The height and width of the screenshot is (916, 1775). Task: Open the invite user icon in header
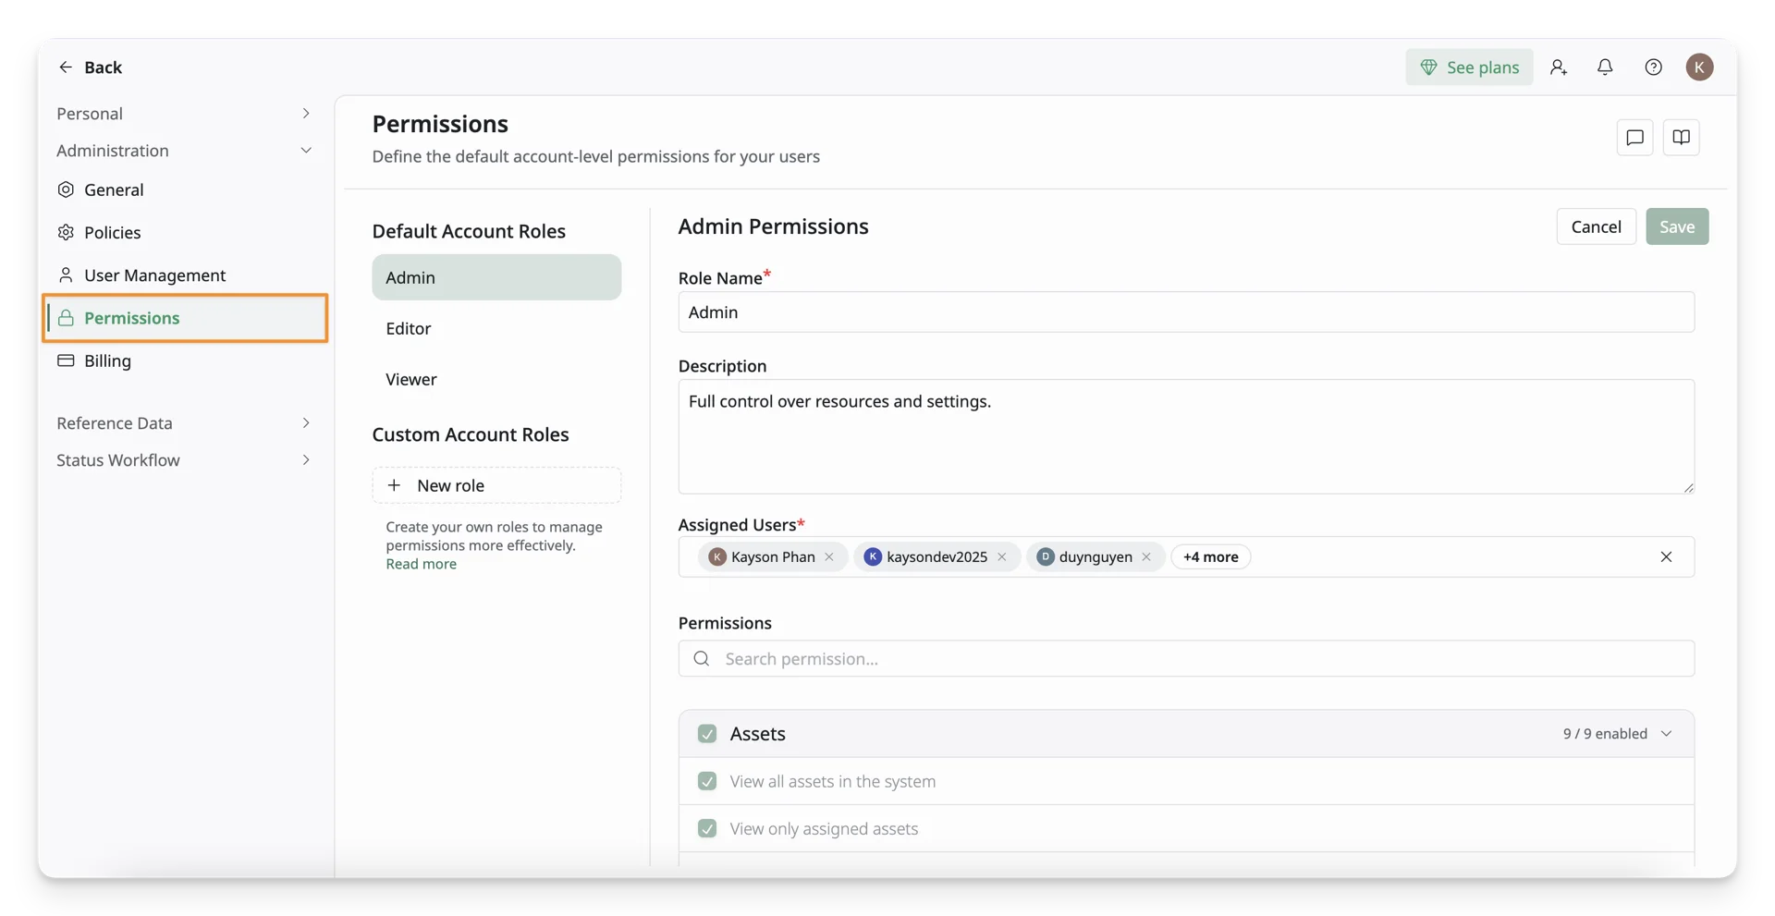pyautogui.click(x=1559, y=67)
